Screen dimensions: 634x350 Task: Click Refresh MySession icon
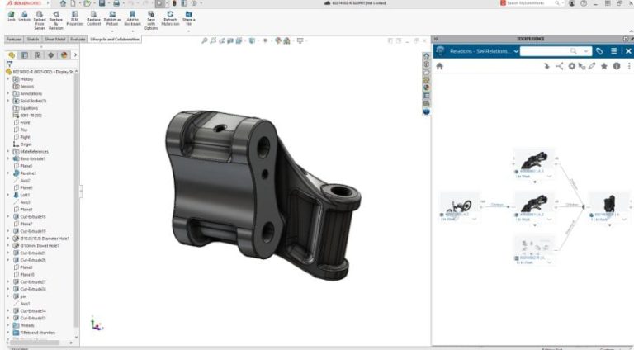click(x=170, y=14)
